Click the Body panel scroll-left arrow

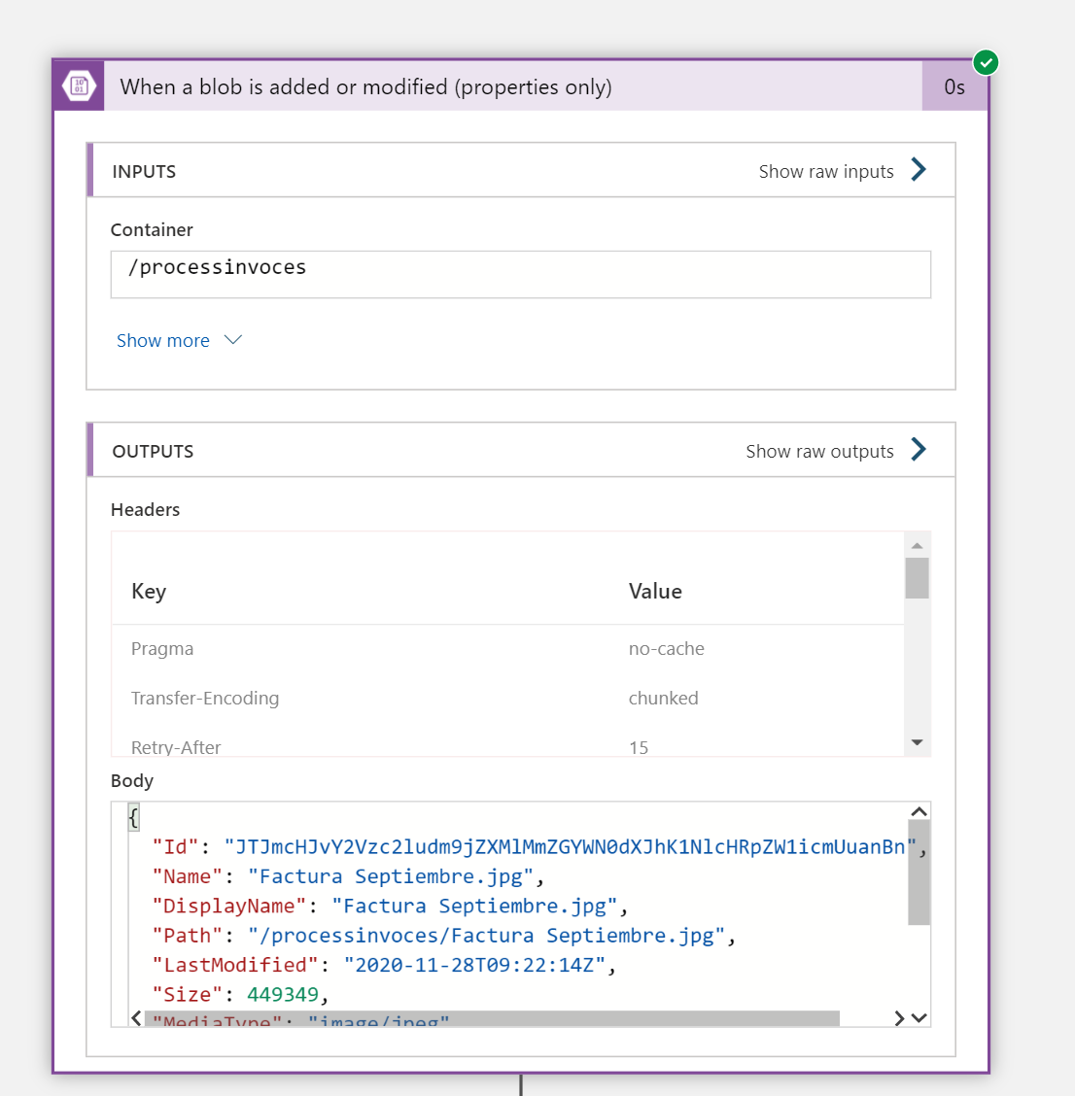137,1018
